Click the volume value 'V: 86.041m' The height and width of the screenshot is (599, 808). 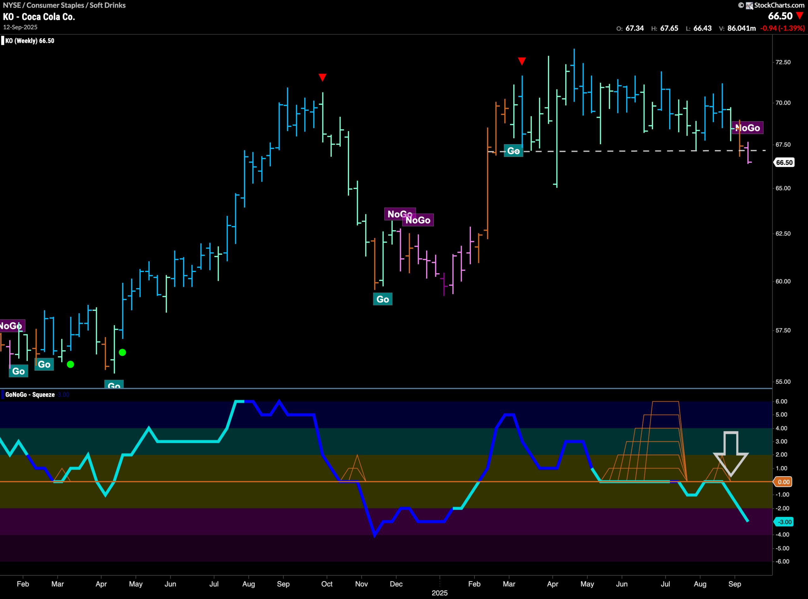[738, 28]
